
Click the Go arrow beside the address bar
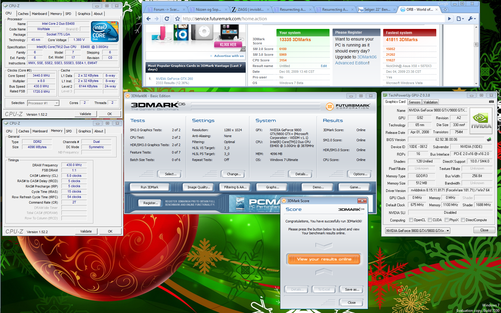(449, 19)
